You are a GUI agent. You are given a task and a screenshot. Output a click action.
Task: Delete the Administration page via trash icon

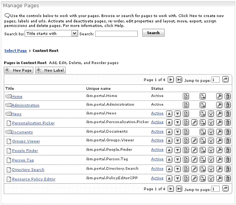click(x=228, y=105)
